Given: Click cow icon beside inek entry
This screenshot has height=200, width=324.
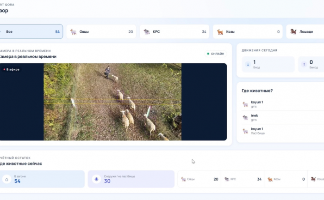Looking at the screenshot, I should 245,117.
